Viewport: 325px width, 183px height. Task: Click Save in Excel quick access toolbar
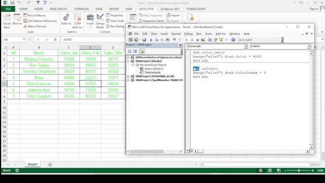pyautogui.click(x=12, y=3)
